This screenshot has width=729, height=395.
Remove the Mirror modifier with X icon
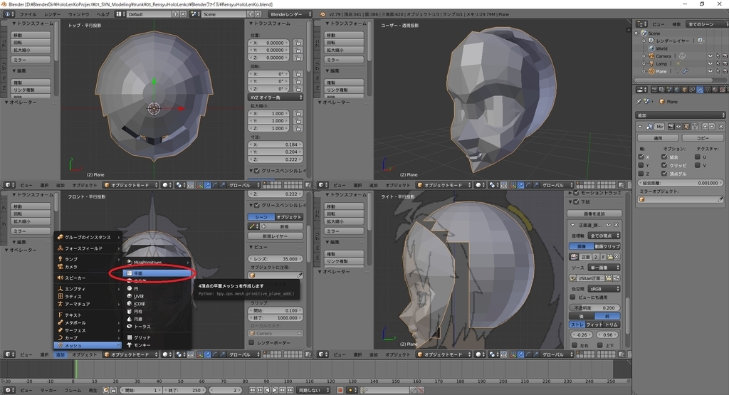coord(721,127)
